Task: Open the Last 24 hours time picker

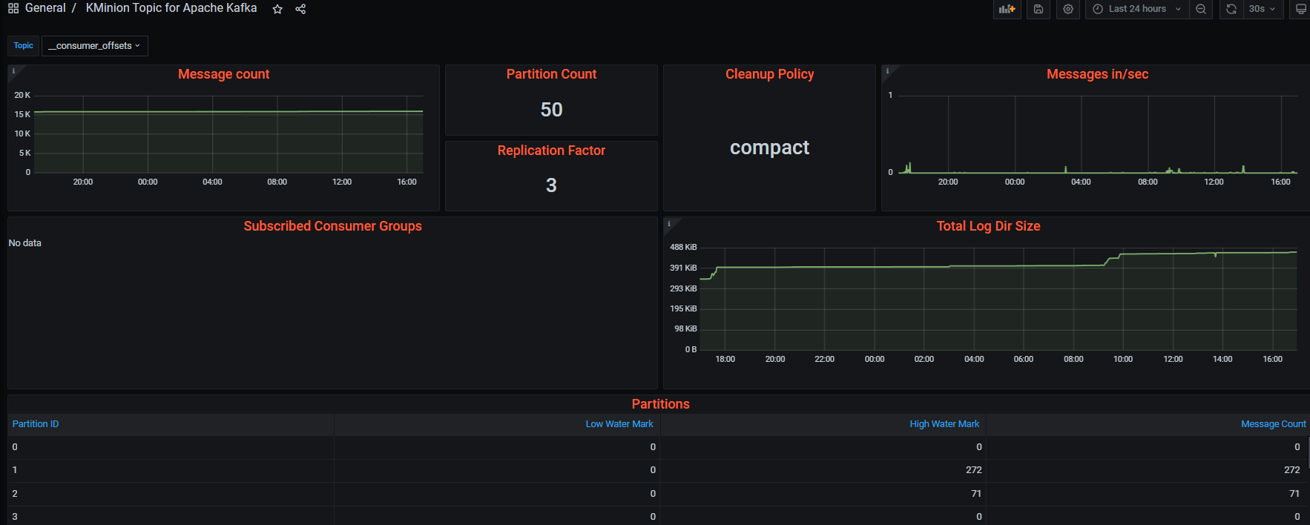Action: tap(1137, 9)
